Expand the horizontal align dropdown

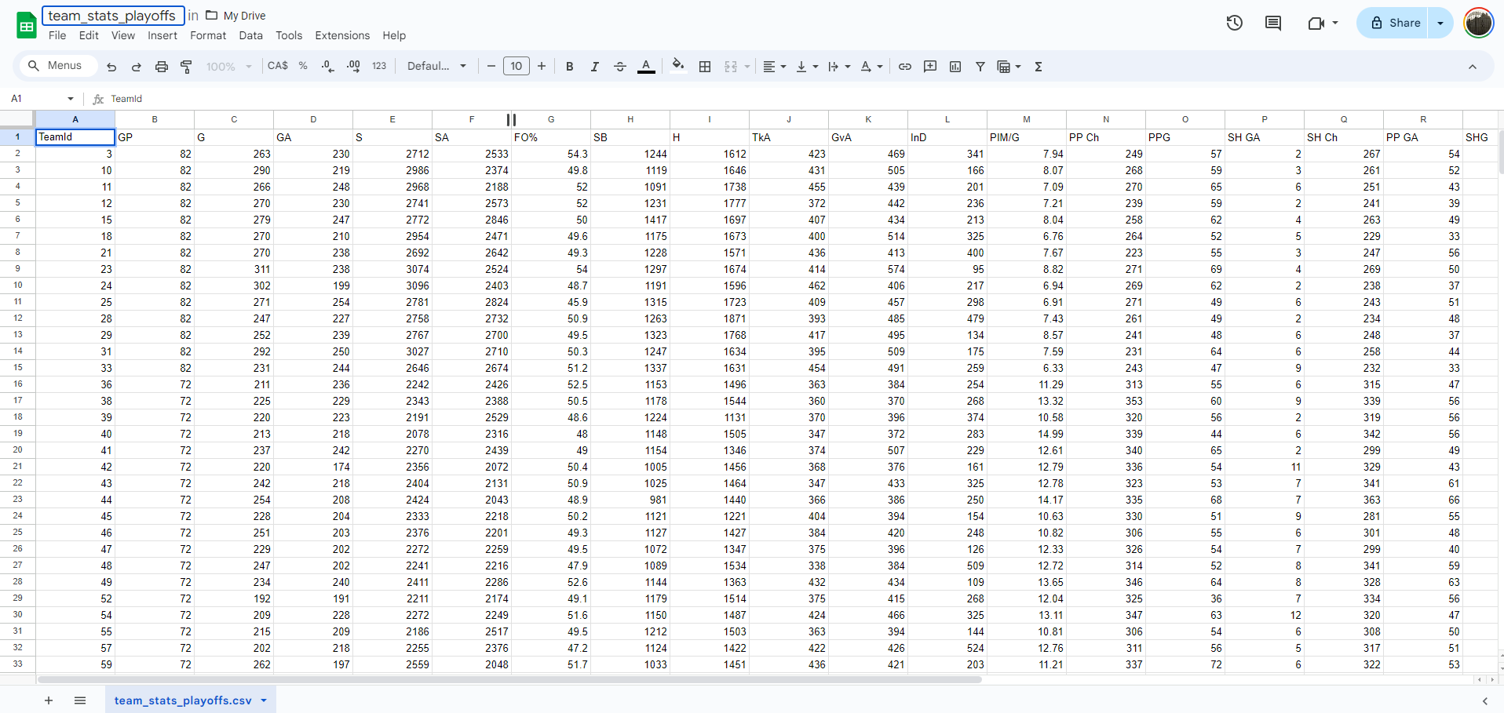774,67
